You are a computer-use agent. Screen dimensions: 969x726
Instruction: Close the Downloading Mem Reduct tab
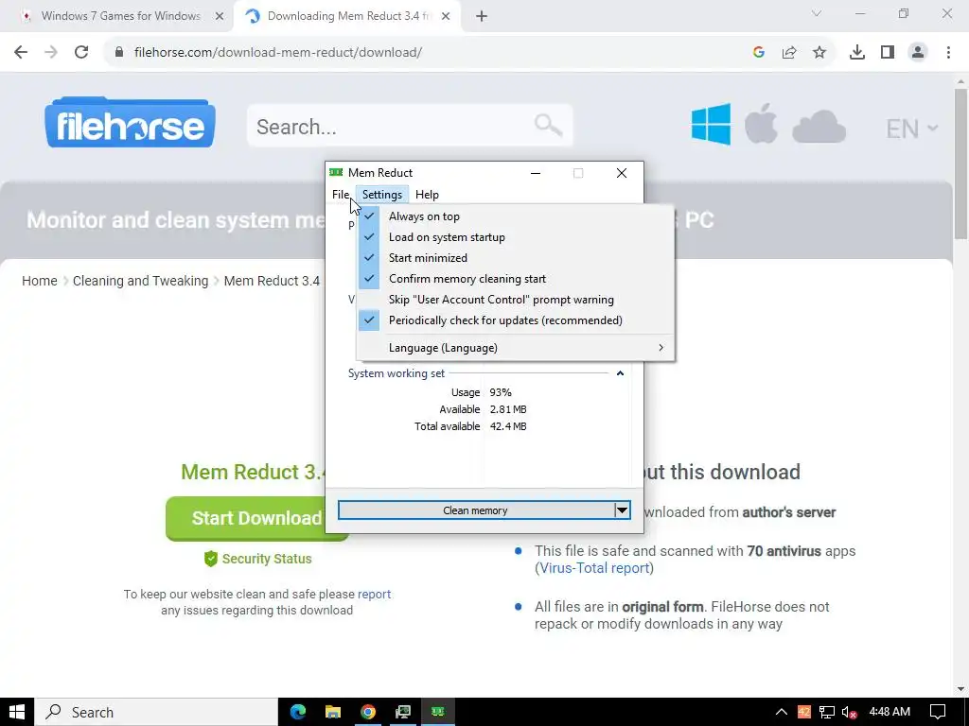[x=446, y=17]
